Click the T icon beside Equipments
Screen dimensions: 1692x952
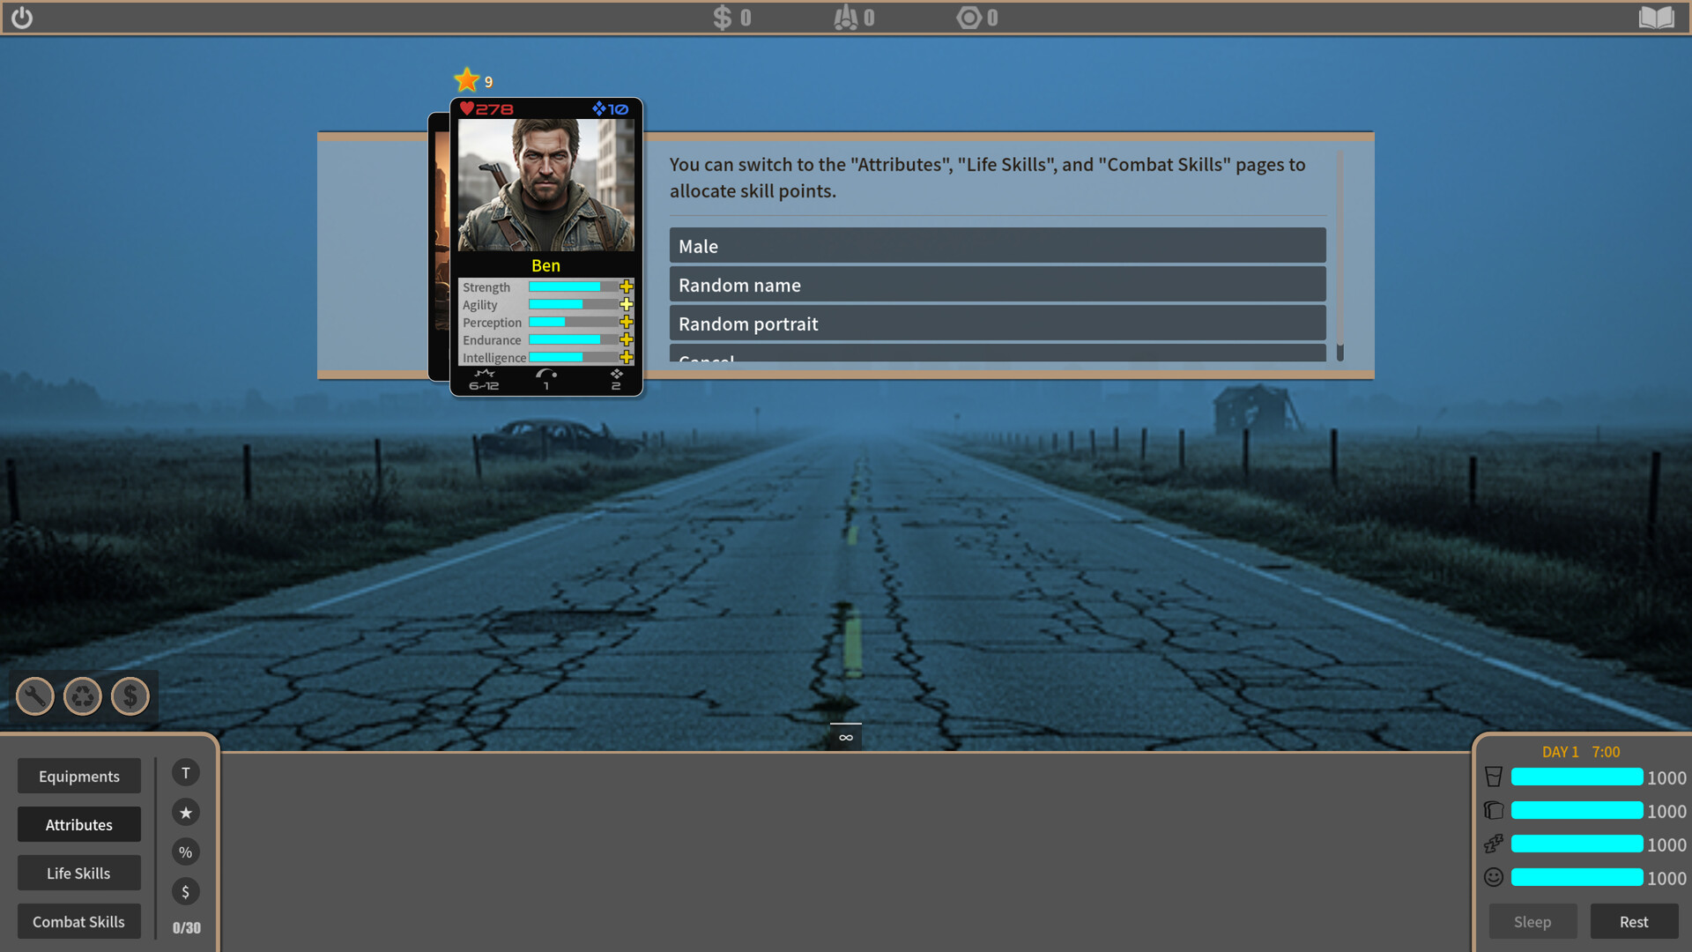[x=186, y=772]
